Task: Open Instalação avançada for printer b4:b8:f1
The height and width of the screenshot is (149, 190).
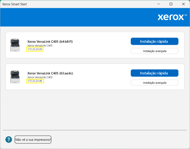Action: [155, 51]
